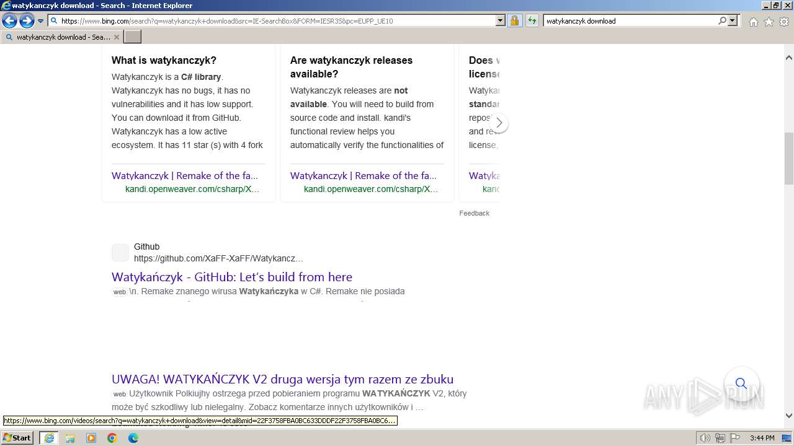Click the Github site favicon placeholder
This screenshot has width=794, height=446.
120,253
